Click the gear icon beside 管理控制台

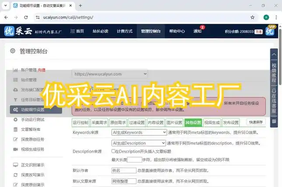coord(13,51)
